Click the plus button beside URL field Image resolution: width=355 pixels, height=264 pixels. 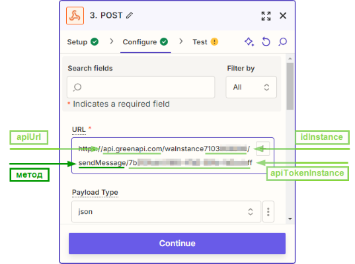coord(262,148)
